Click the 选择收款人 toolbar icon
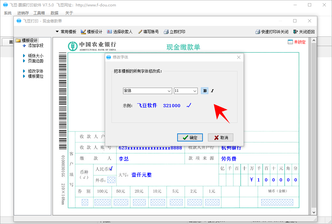 [109, 32]
